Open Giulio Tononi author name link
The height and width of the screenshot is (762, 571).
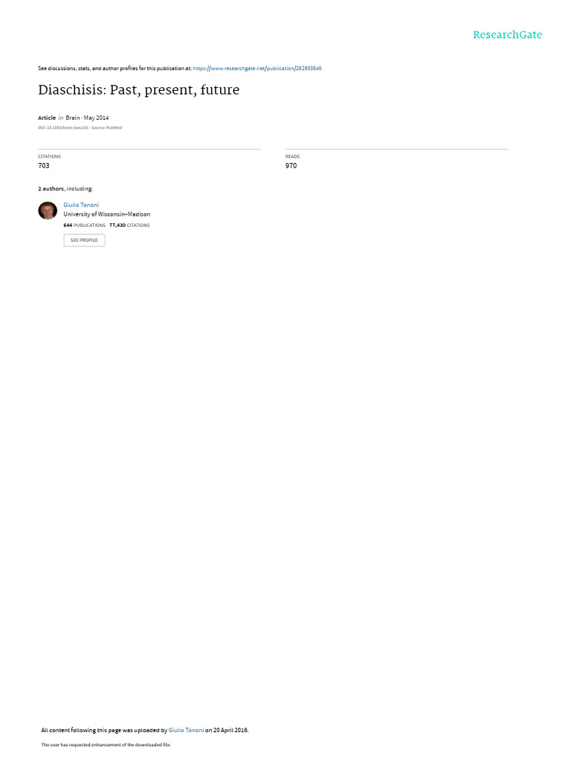coord(81,205)
